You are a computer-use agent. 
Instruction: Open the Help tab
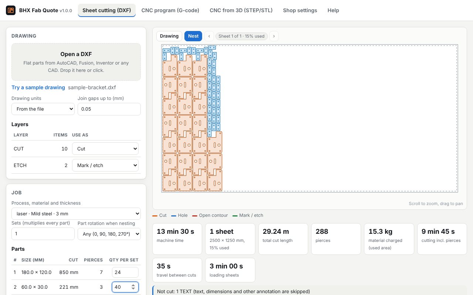click(333, 10)
